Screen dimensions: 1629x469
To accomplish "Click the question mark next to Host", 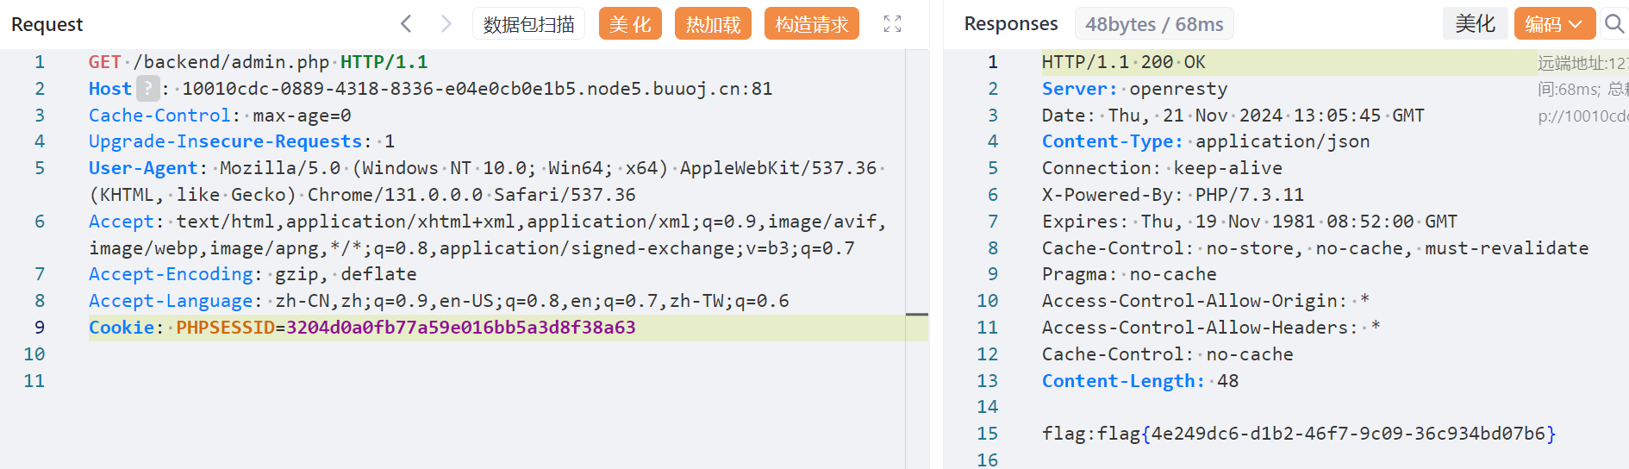I will click(148, 89).
